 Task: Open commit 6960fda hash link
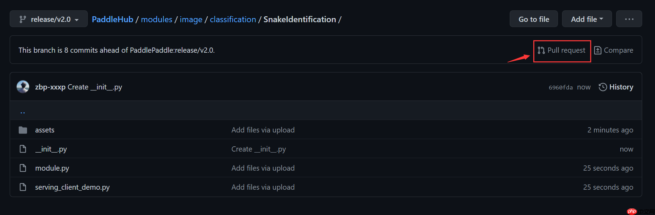[560, 87]
